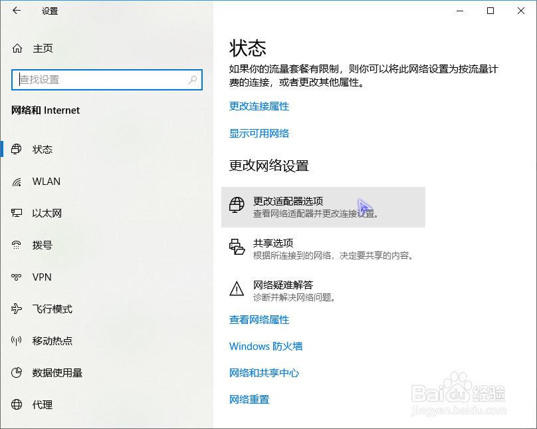Open 共享选项
This screenshot has height=429, width=537.
coord(323,249)
